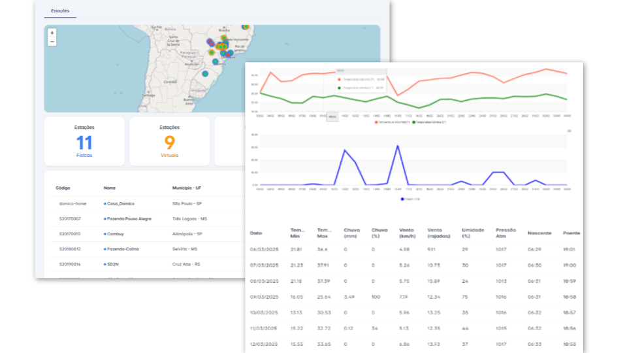627x353 pixels.
Task: Toggle maximum temperature series in chart legend
Action: (x=392, y=122)
